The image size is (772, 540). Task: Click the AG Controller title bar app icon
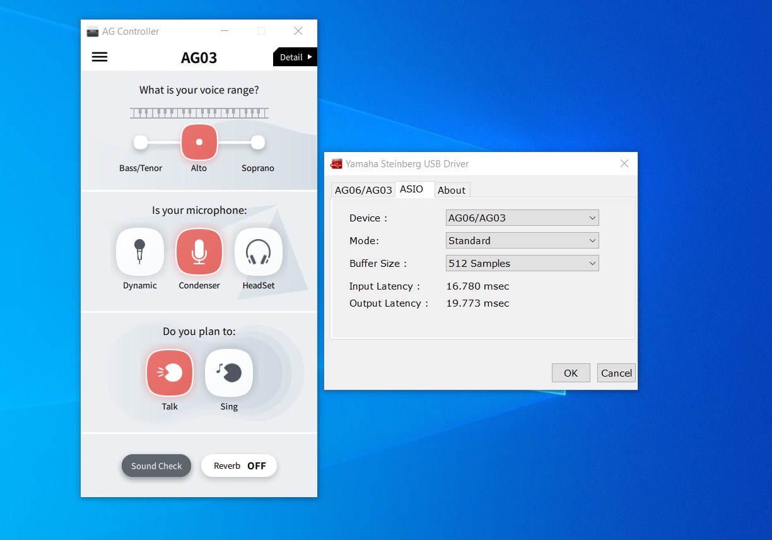[93, 32]
